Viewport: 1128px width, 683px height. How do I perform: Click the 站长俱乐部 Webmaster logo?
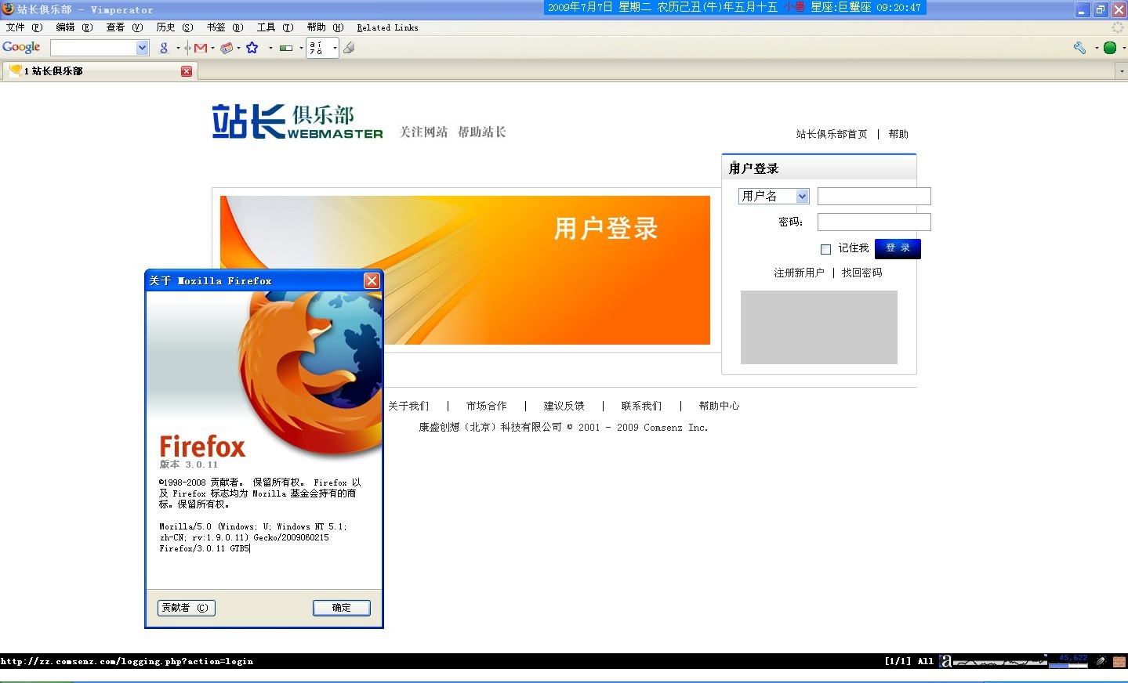tap(298, 122)
